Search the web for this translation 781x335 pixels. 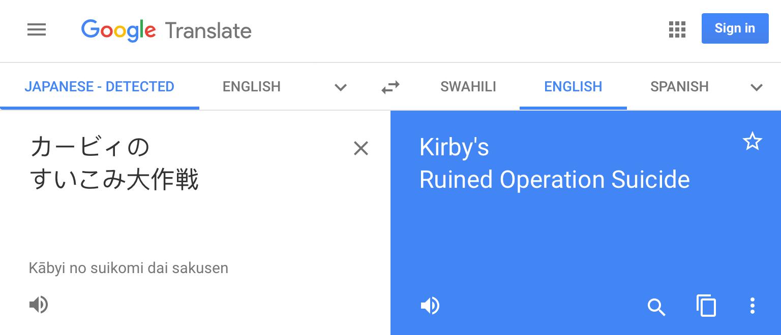point(656,308)
